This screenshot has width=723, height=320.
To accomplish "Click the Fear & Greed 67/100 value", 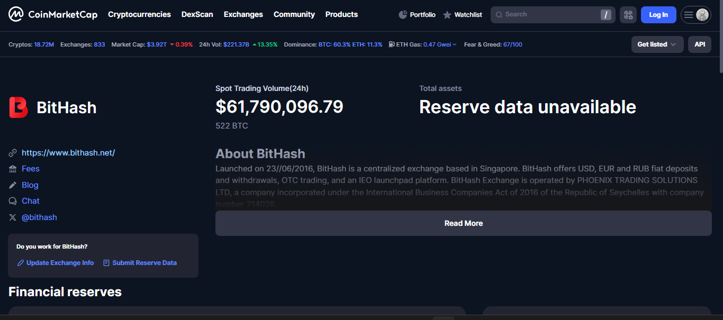I will [x=513, y=44].
